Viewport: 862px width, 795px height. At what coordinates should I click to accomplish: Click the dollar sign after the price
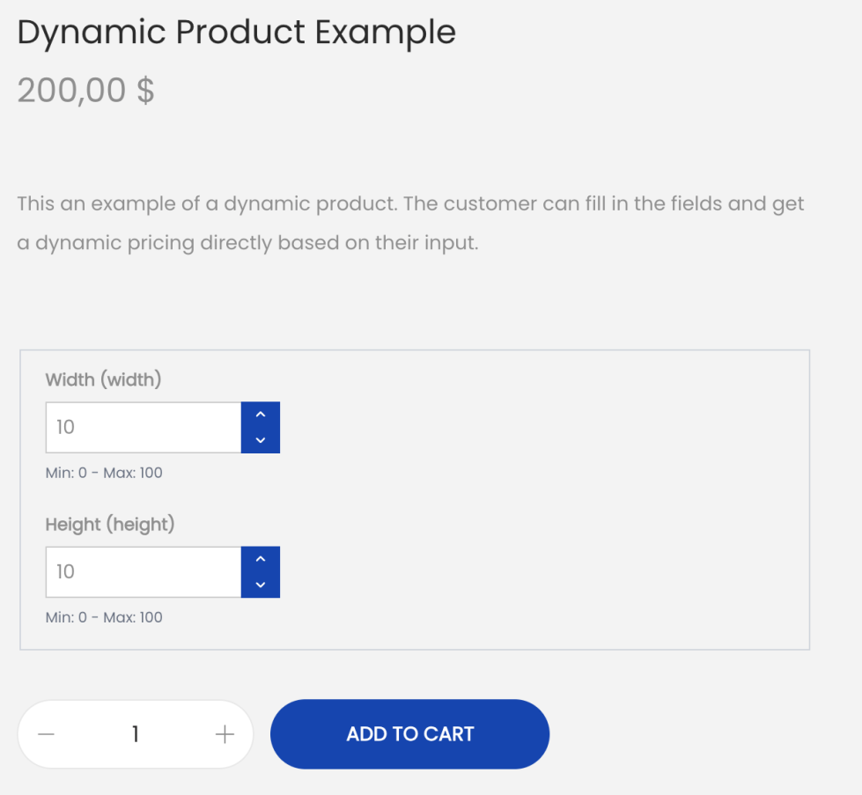click(145, 90)
